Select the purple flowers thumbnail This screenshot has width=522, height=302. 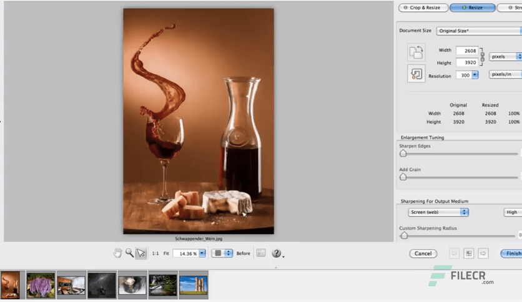point(41,285)
